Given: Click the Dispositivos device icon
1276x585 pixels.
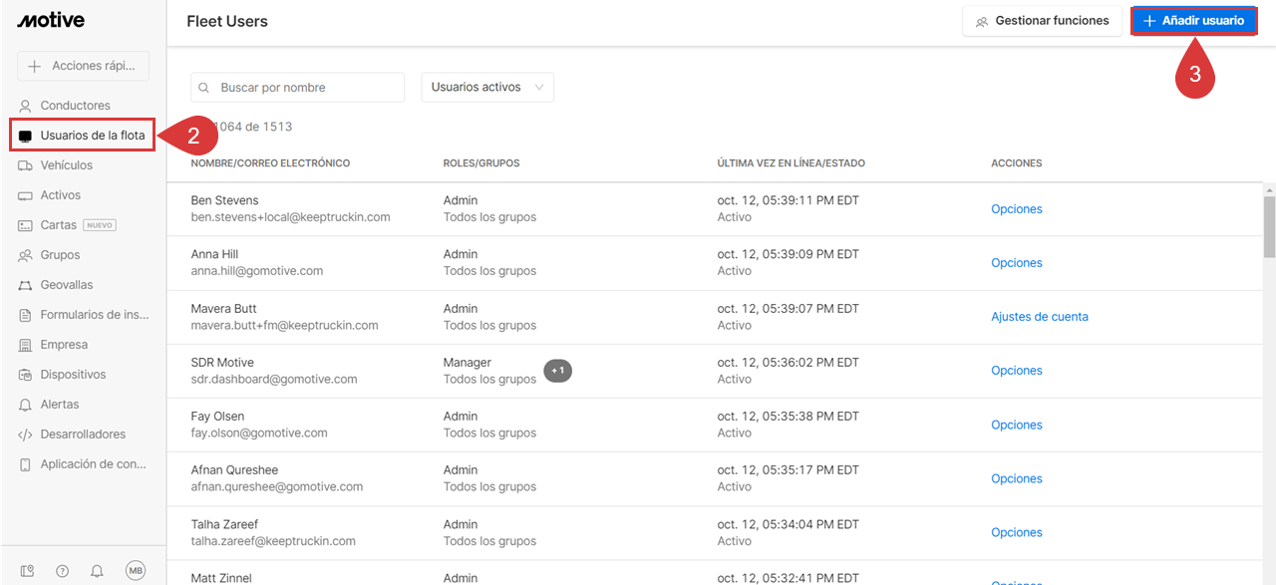Looking at the screenshot, I should click(x=26, y=375).
